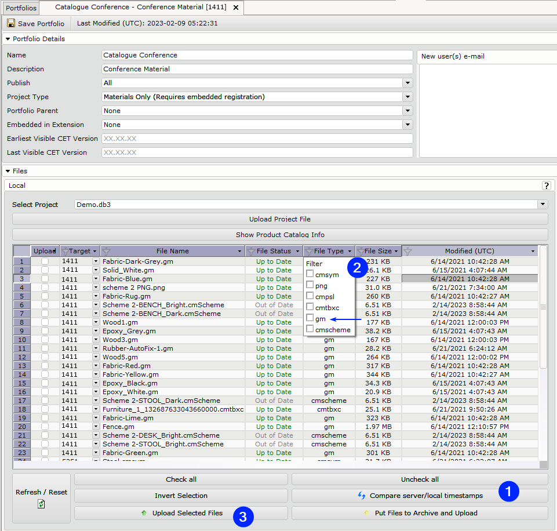Open target dropdown for Epoxy_Grey.gm row
This screenshot has width=557, height=531.
(x=96, y=331)
